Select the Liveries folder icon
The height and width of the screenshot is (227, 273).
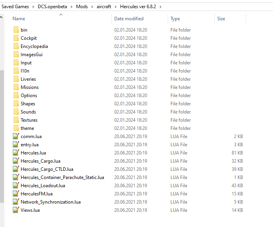pos(16,79)
